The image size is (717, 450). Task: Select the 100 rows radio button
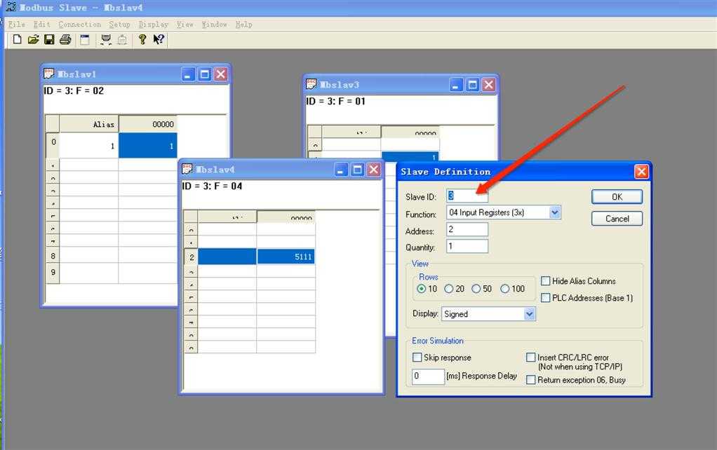coord(505,289)
